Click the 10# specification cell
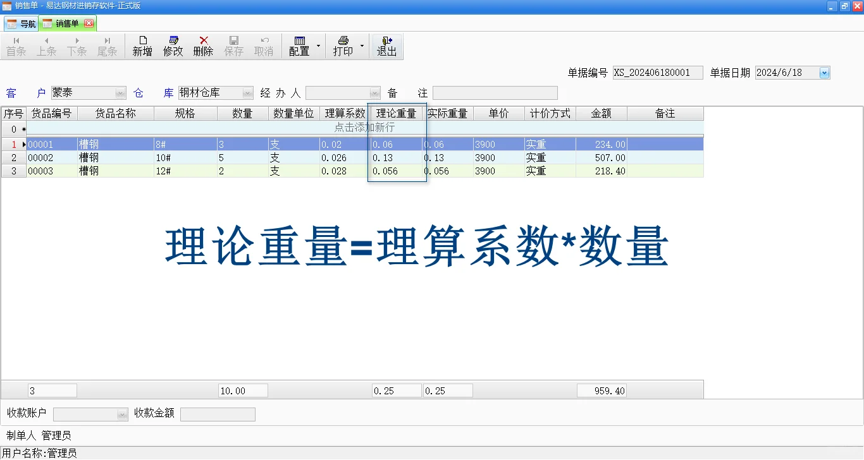The image size is (864, 460). [185, 158]
